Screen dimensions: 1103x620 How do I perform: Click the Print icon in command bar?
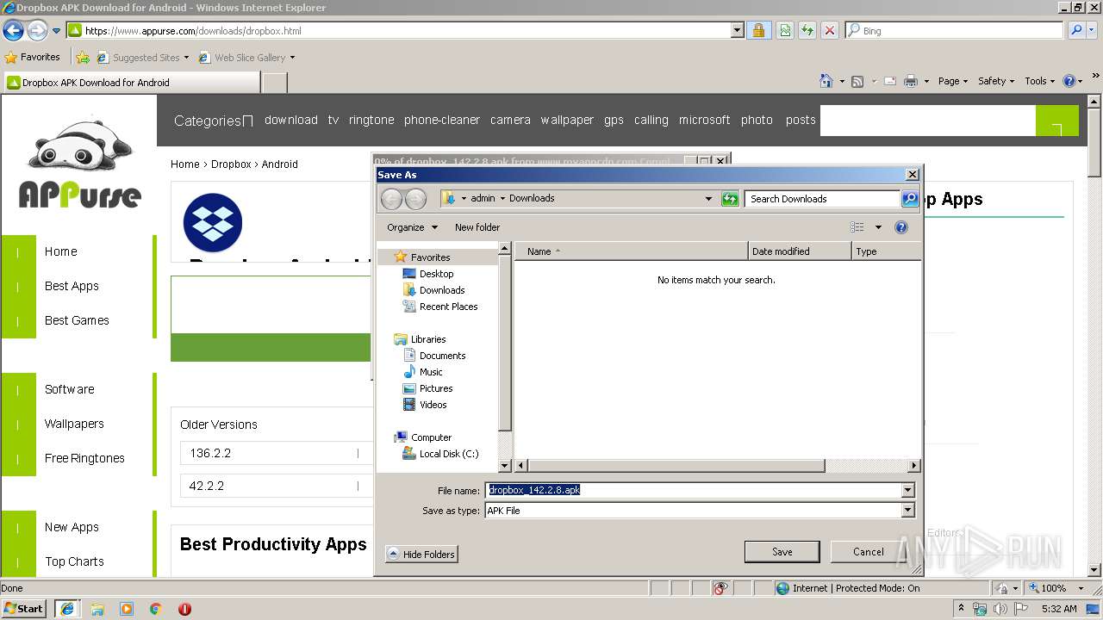point(911,81)
